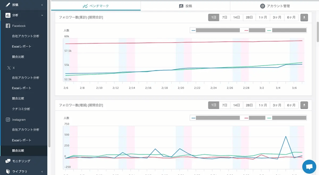Open クチコミ分析 in sidebar
The image size is (319, 175).
coord(21,109)
